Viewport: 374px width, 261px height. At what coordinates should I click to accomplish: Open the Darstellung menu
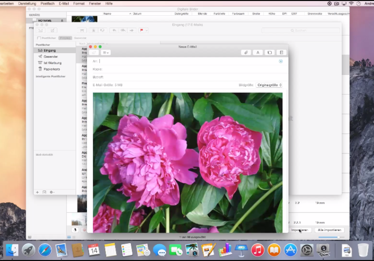click(x=27, y=4)
